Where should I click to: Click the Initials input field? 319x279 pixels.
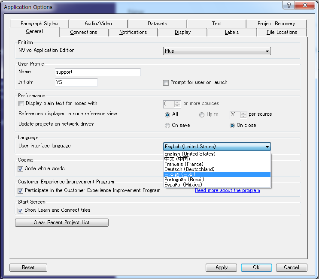point(76,82)
